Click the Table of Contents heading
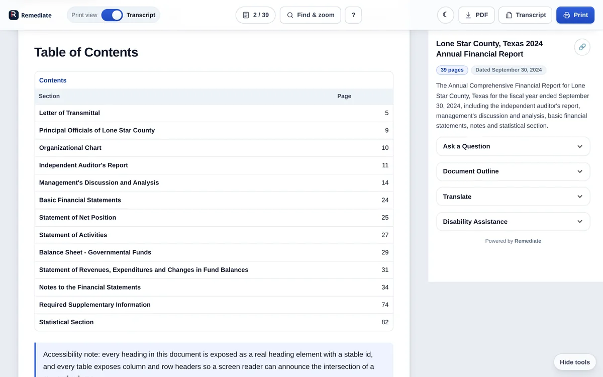The width and height of the screenshot is (603, 377). pos(86,52)
